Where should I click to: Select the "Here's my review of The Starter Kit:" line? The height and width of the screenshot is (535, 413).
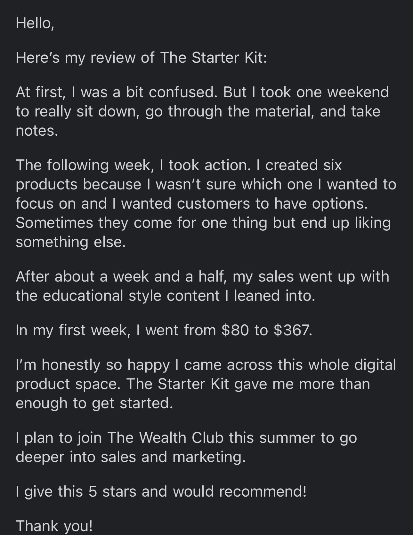click(141, 58)
